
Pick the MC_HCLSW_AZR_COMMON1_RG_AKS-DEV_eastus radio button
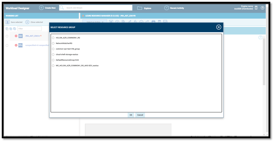53,66
